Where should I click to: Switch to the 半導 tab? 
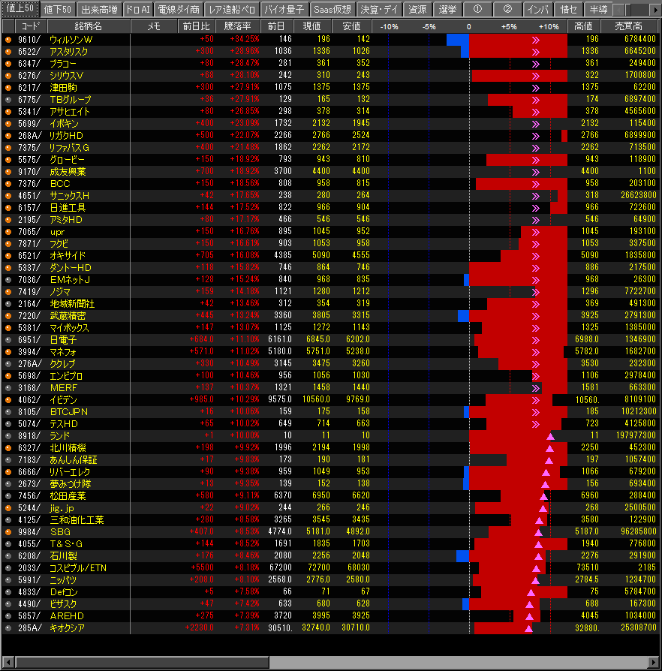click(598, 10)
